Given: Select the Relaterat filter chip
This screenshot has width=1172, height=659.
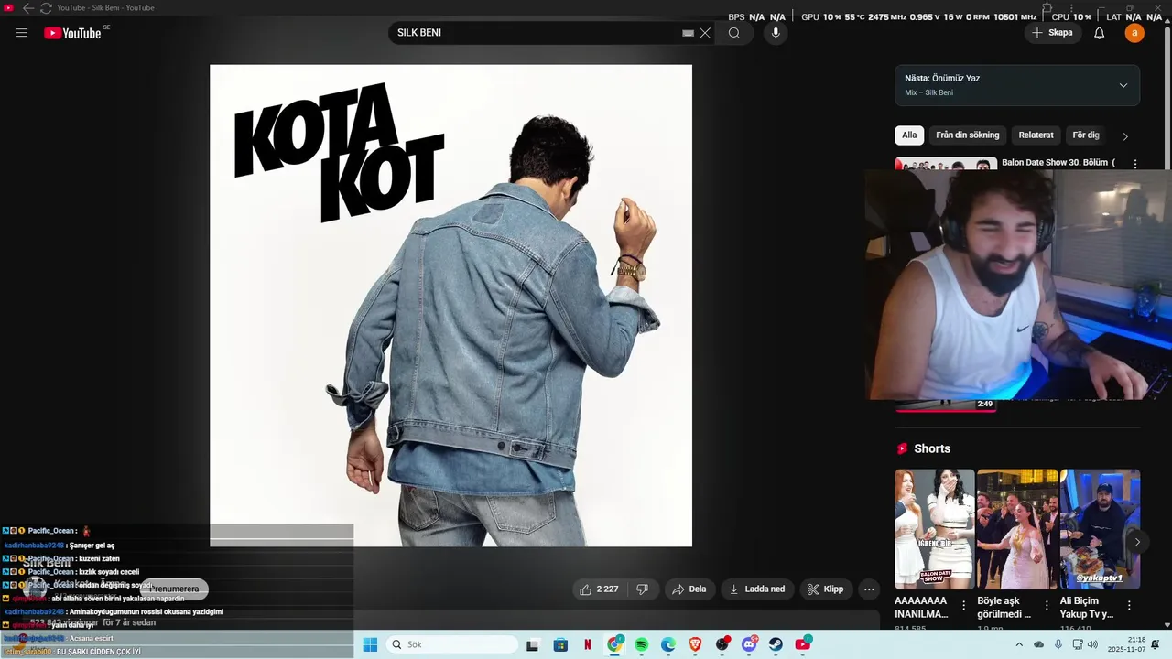Looking at the screenshot, I should tap(1036, 135).
